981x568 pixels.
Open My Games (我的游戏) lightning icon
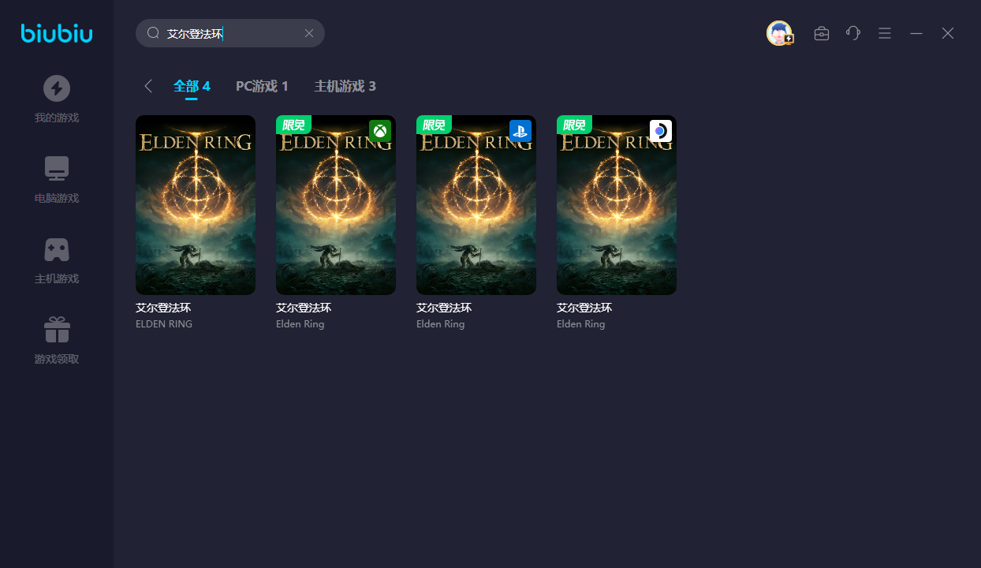coord(57,88)
